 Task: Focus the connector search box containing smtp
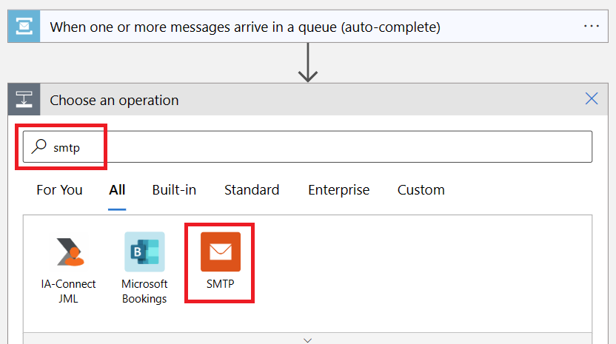(x=307, y=146)
